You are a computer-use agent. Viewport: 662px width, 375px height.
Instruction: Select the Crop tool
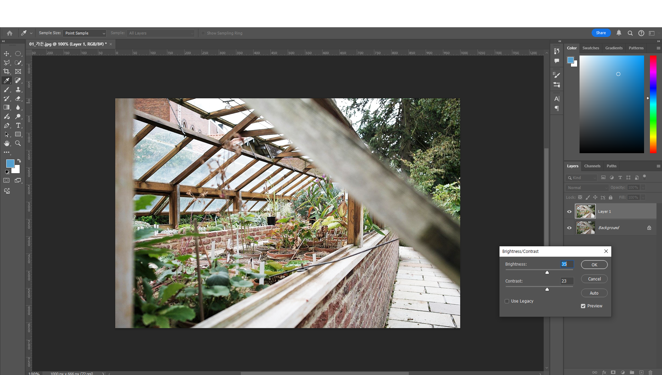tap(7, 71)
